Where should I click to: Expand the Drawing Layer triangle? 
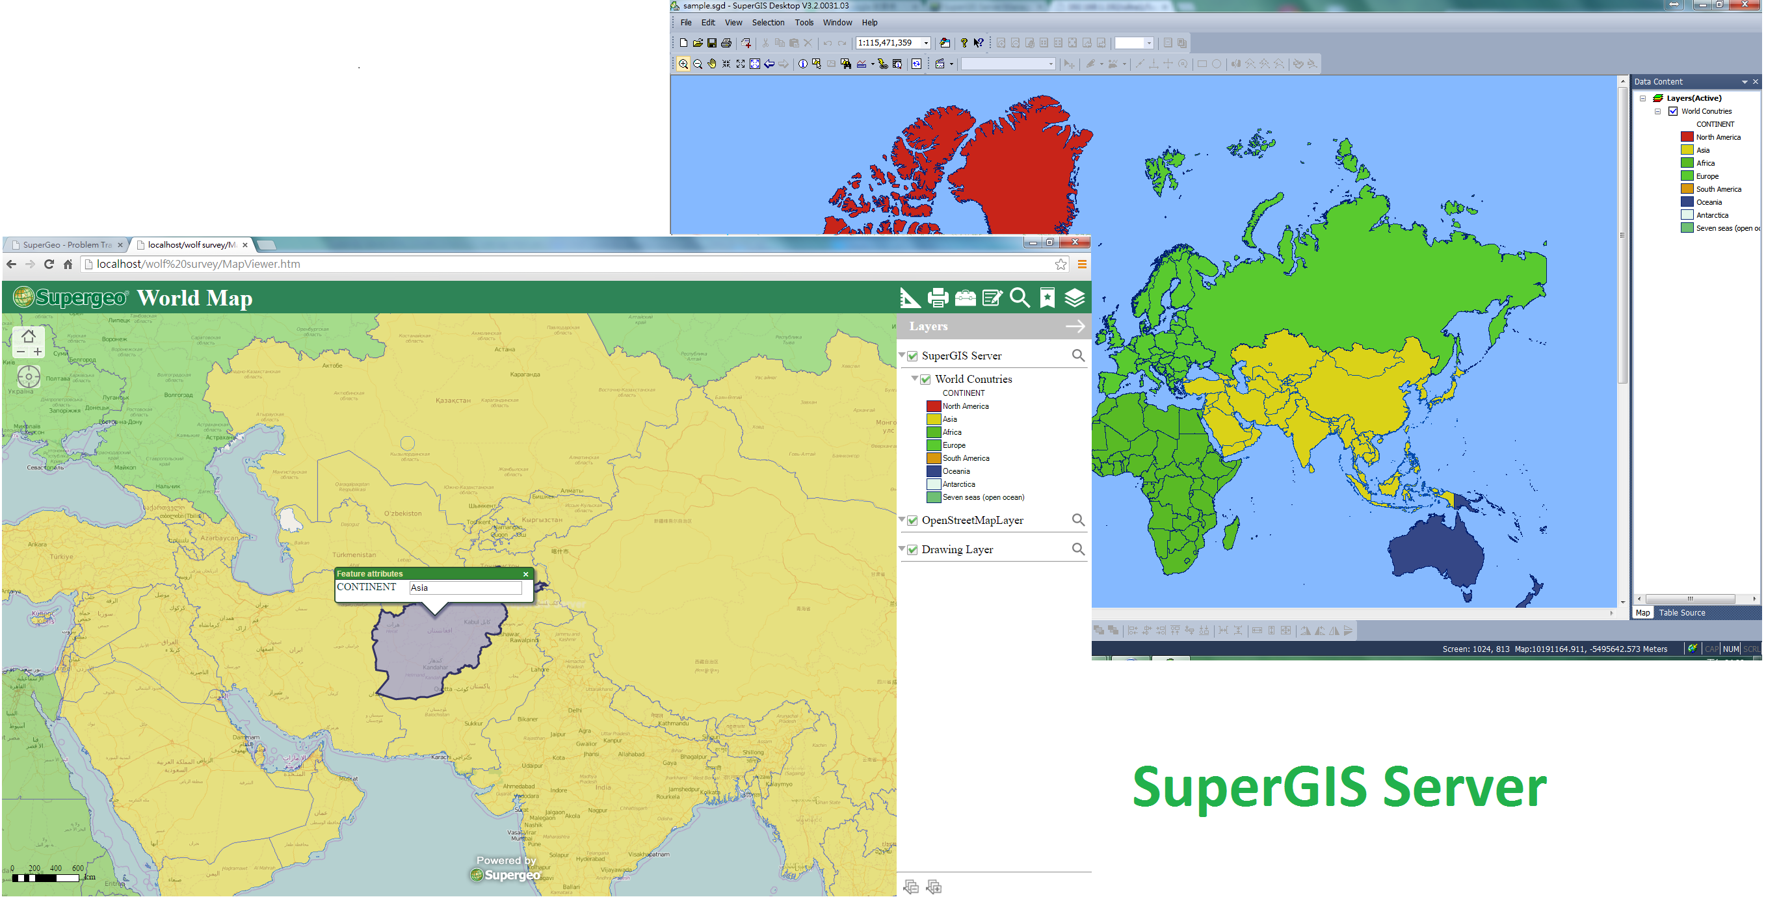[903, 549]
